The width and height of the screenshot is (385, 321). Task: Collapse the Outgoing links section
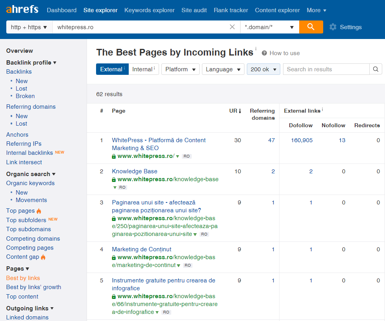(x=30, y=308)
